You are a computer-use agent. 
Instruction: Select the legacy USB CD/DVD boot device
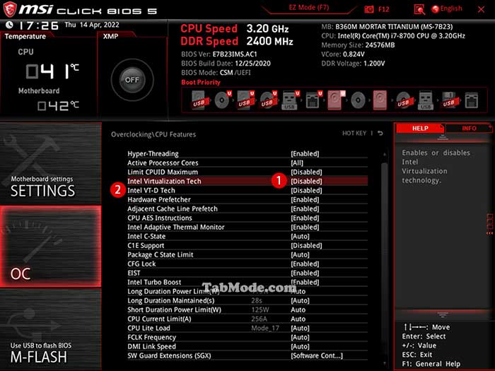click(x=404, y=100)
